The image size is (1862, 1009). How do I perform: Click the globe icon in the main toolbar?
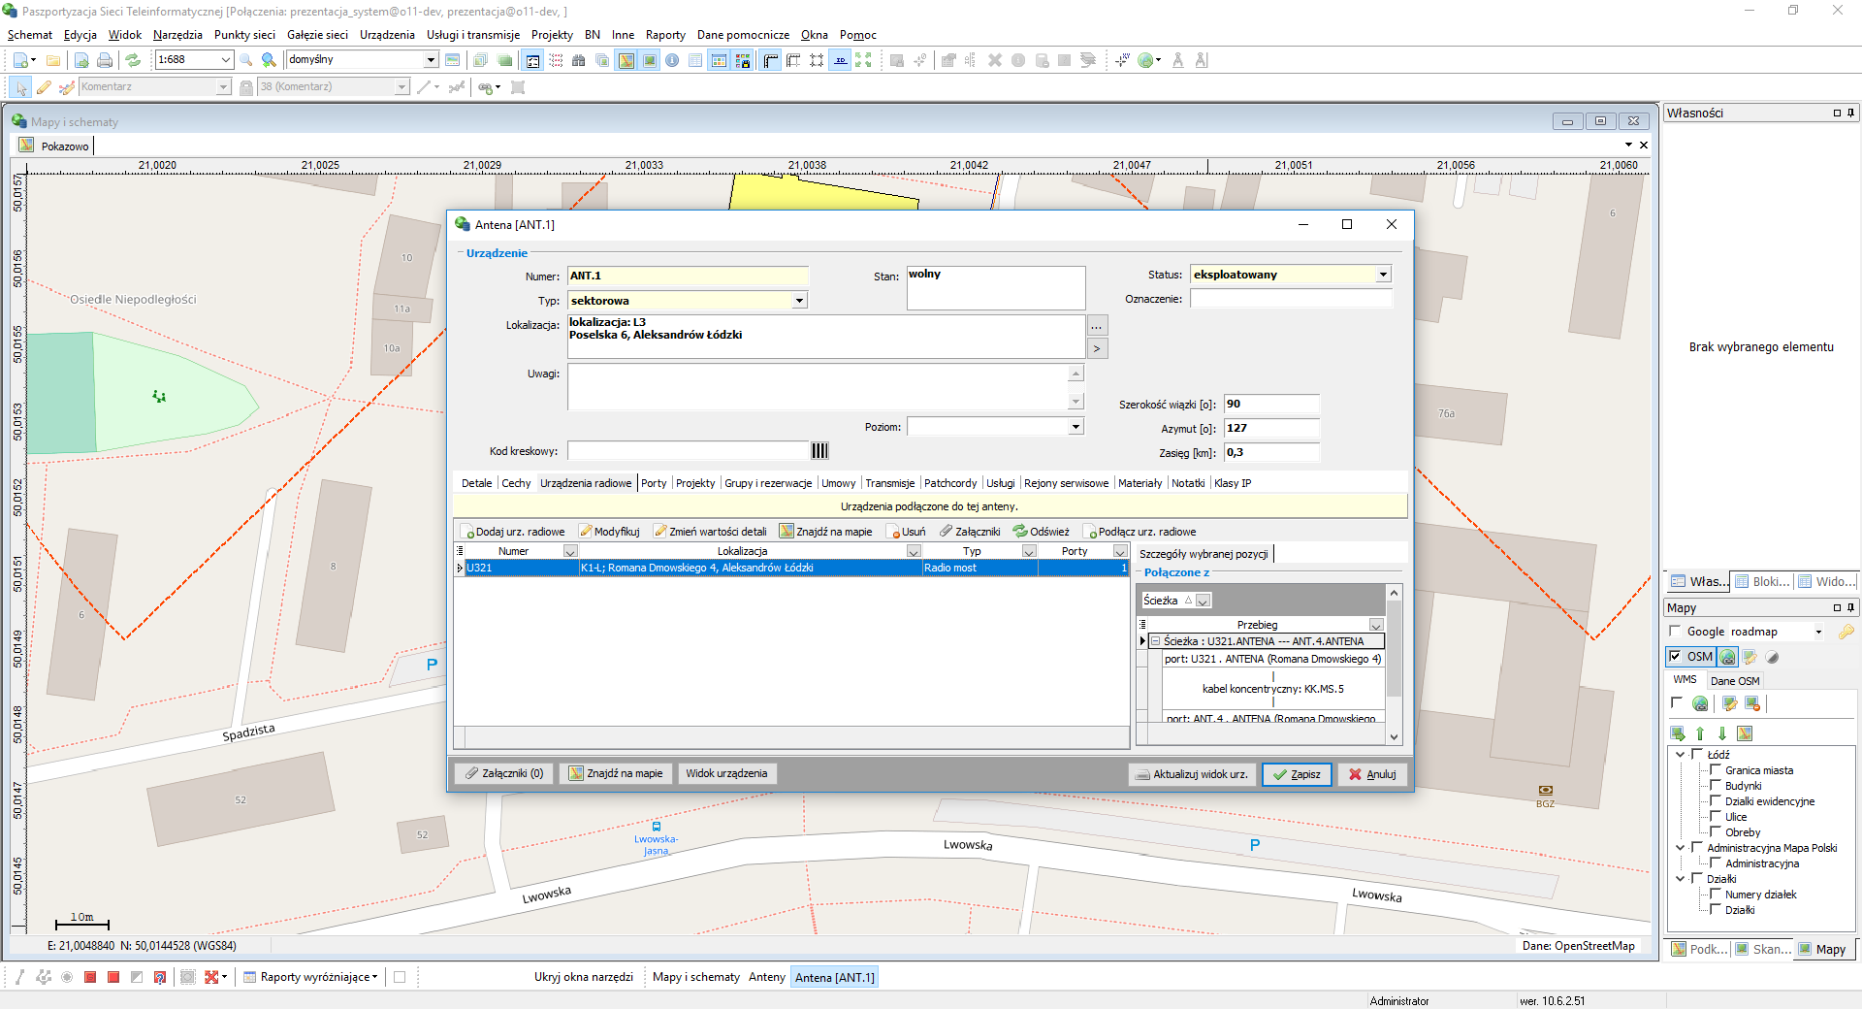coord(1145,60)
